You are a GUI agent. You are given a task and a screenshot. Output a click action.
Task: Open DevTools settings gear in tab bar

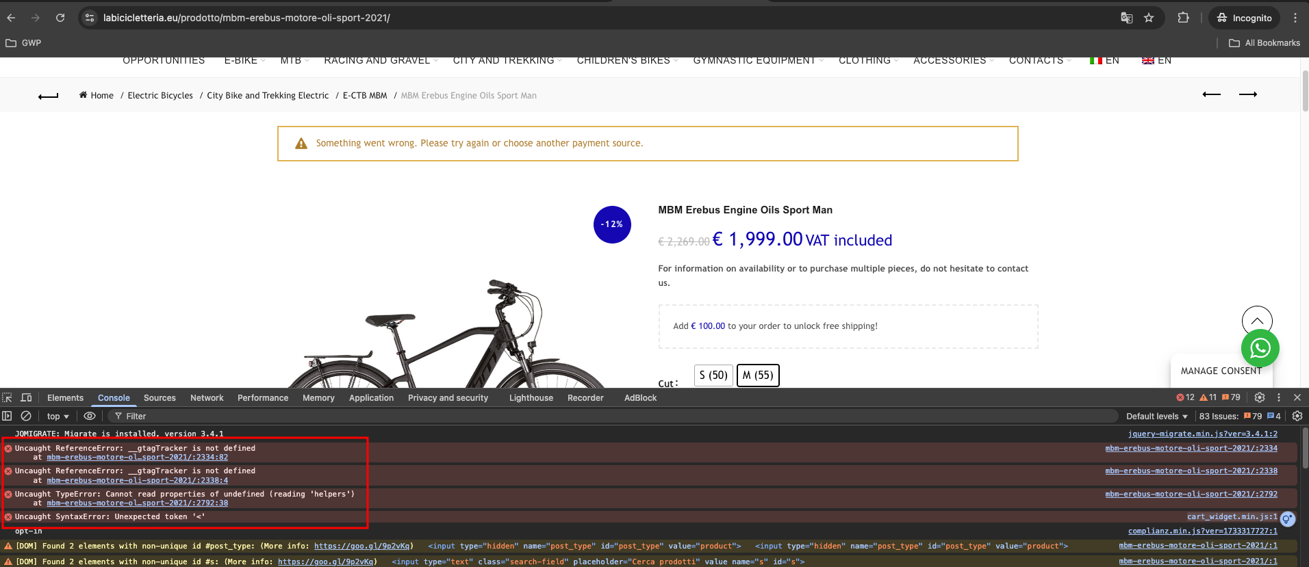[1260, 397]
